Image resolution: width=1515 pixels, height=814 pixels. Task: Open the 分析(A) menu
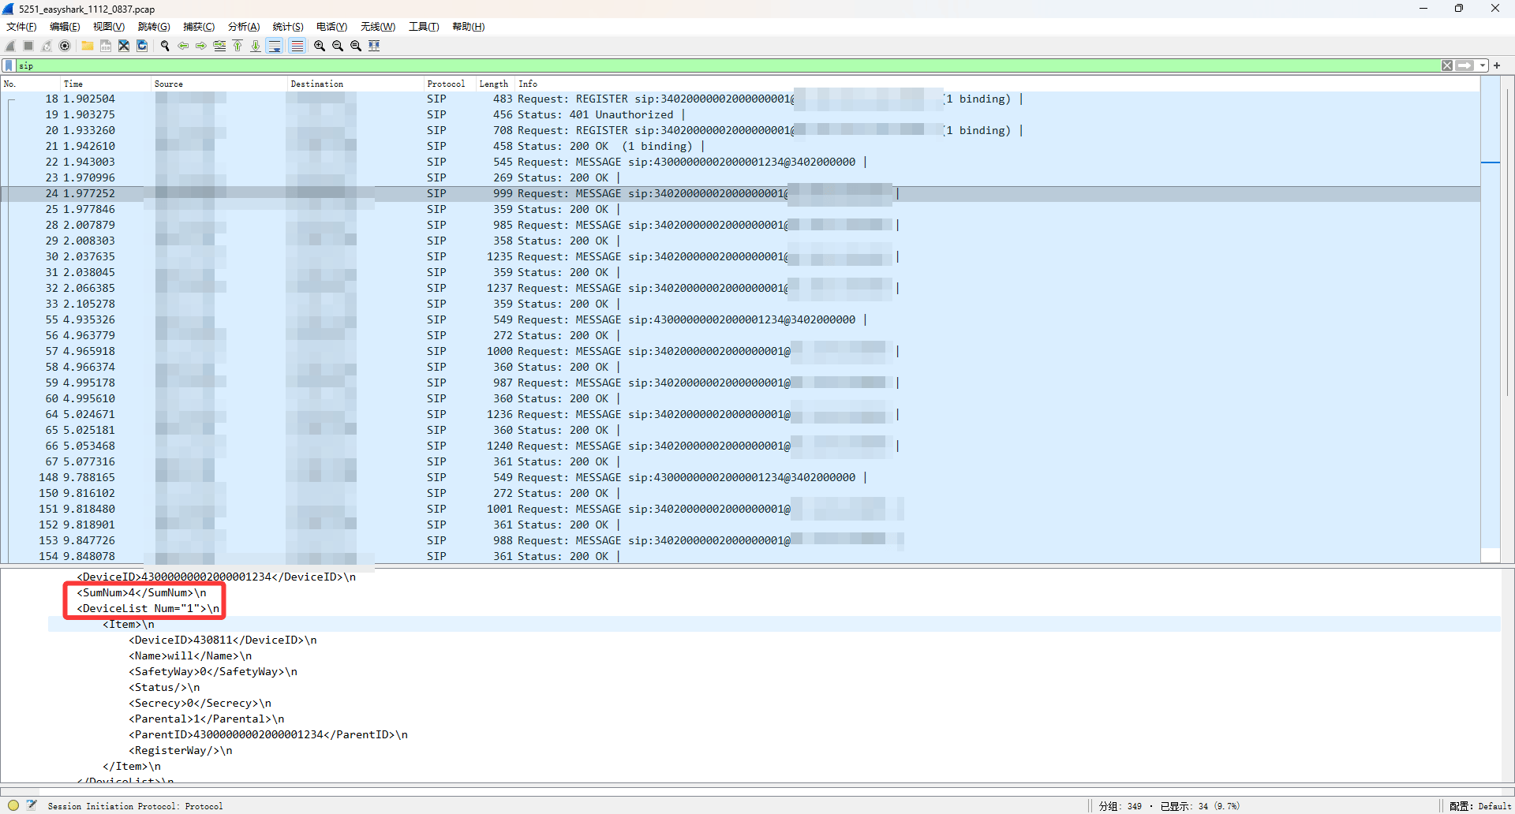coord(243,27)
